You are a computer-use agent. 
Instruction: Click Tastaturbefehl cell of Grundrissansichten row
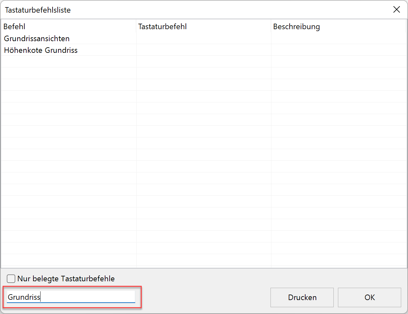[203, 39]
